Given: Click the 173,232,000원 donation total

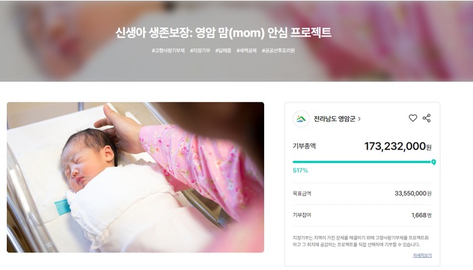Looking at the screenshot, I should pos(397,146).
